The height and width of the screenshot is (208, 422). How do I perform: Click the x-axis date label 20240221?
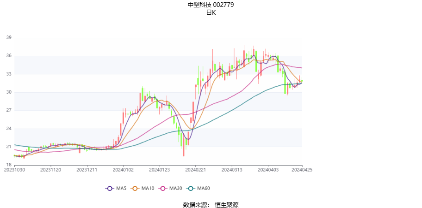(x=196, y=170)
